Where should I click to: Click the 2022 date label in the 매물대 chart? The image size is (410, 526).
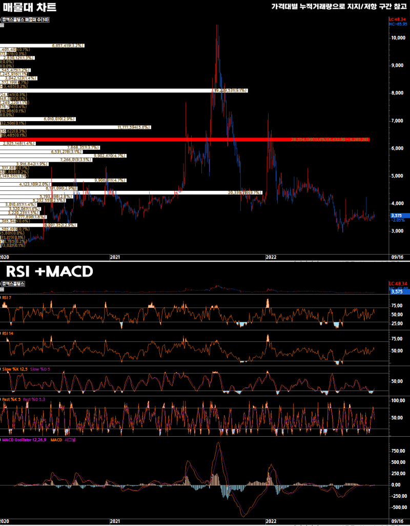click(271, 257)
